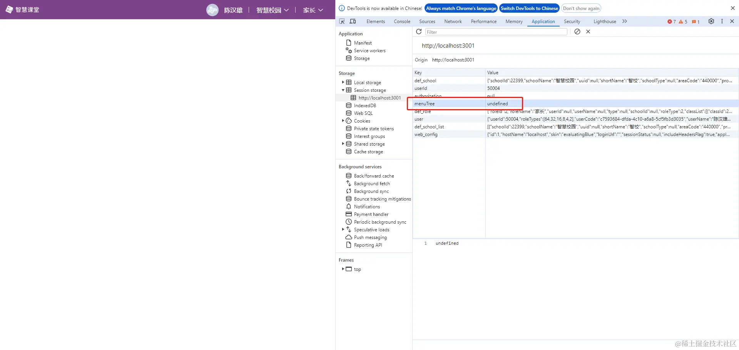Open Payment handler item

pos(371,214)
